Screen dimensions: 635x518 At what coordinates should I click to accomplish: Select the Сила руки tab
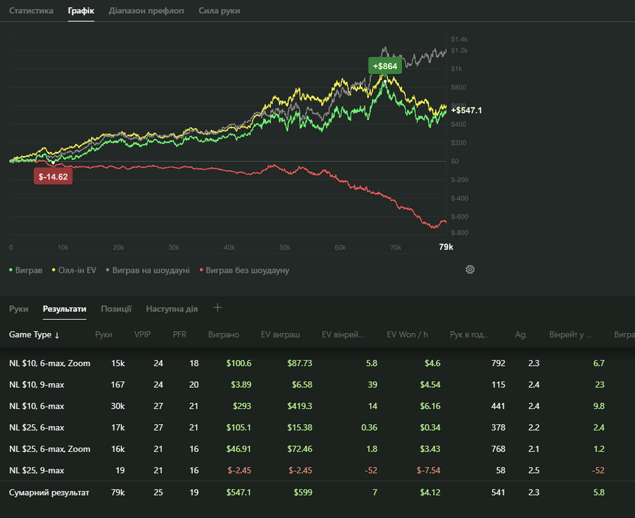[x=219, y=11]
